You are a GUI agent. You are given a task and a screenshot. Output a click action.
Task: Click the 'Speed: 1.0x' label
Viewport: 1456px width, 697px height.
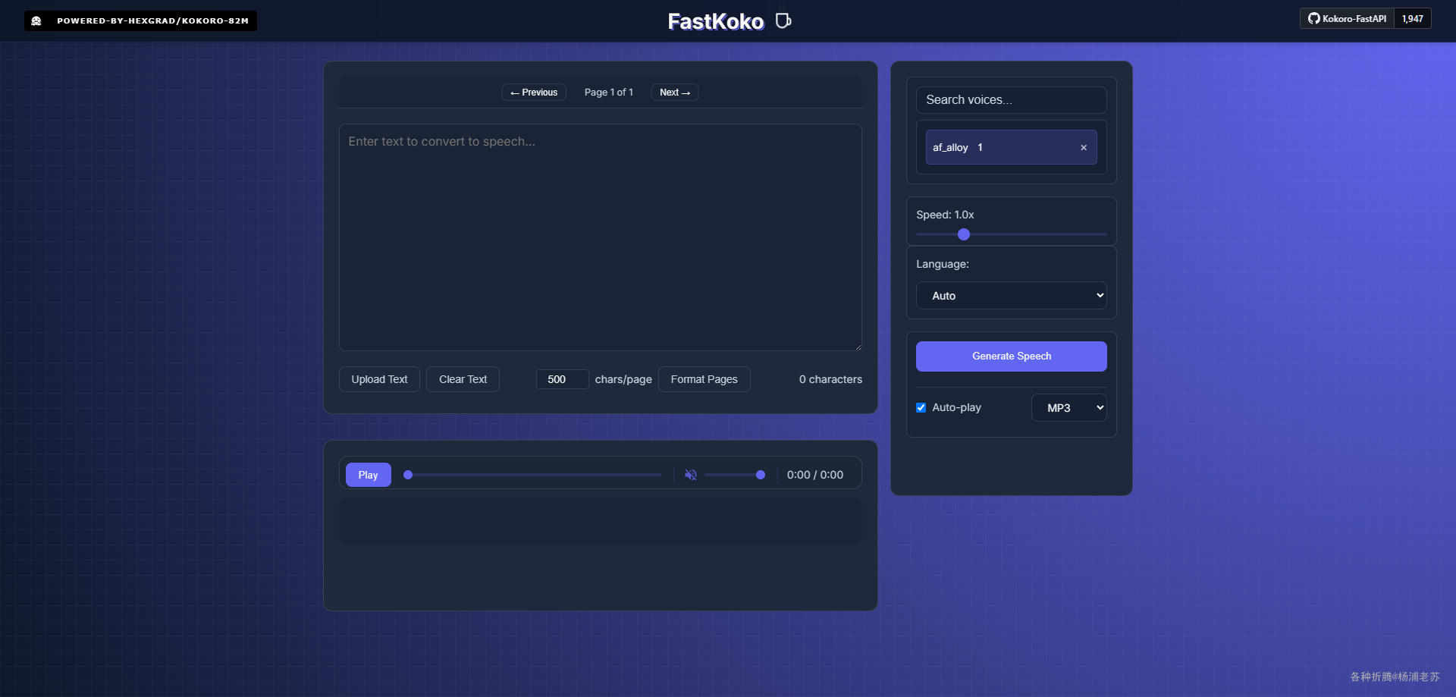pos(945,215)
